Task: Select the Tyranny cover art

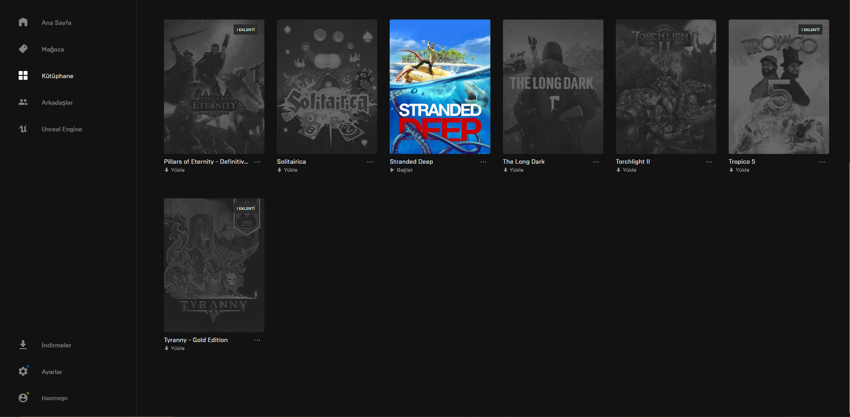Action: 214,265
